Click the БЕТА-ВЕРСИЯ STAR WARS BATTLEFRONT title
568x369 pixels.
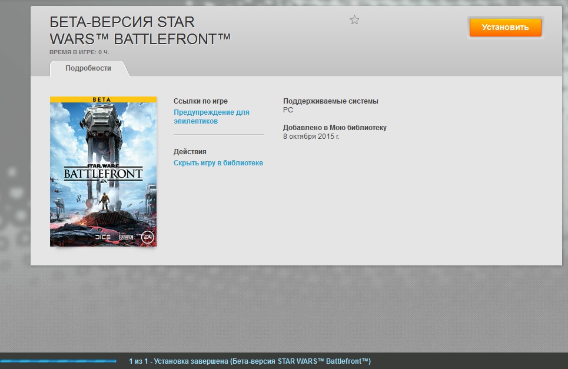pos(140,31)
